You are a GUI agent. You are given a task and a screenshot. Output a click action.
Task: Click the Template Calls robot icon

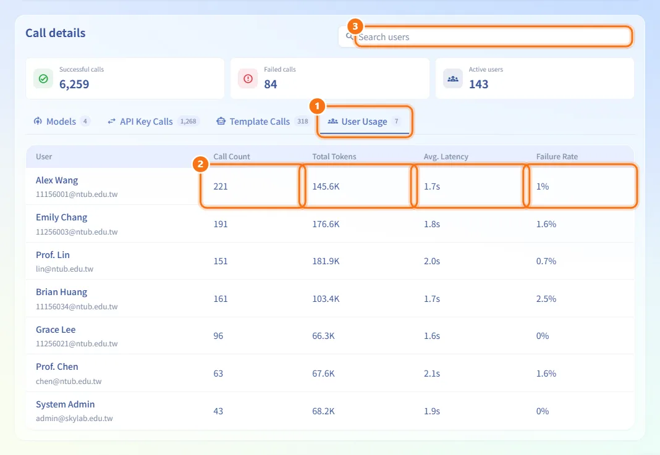click(x=221, y=121)
